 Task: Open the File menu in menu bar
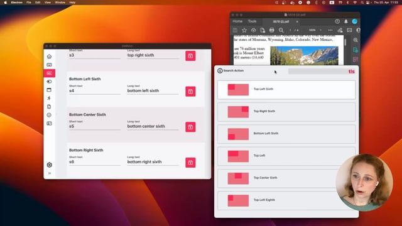(29, 3)
